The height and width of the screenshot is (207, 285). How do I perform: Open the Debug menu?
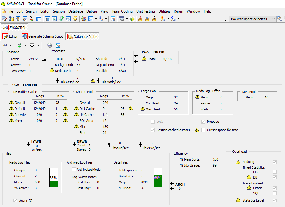[x=92, y=11]
